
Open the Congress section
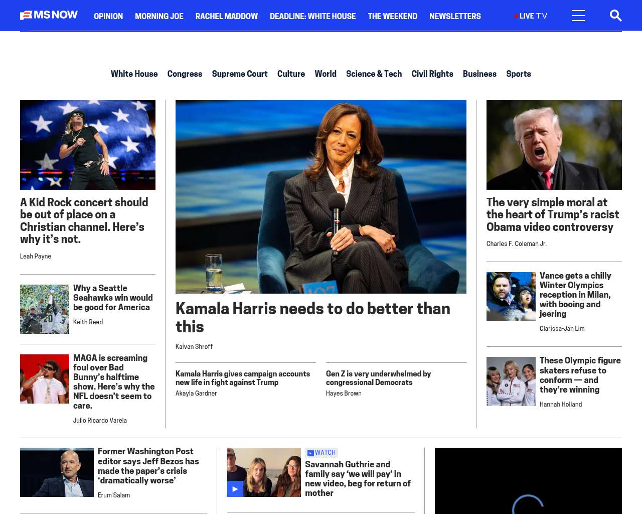(185, 74)
